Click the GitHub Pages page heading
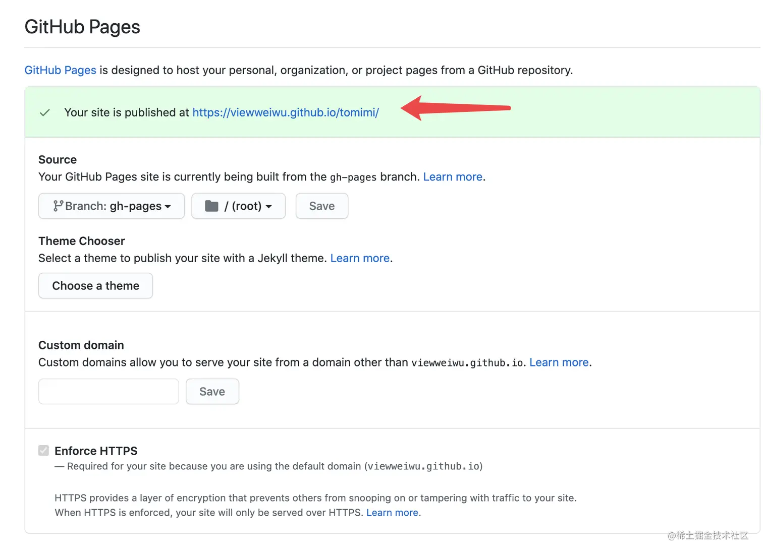This screenshot has width=763, height=555. tap(82, 27)
